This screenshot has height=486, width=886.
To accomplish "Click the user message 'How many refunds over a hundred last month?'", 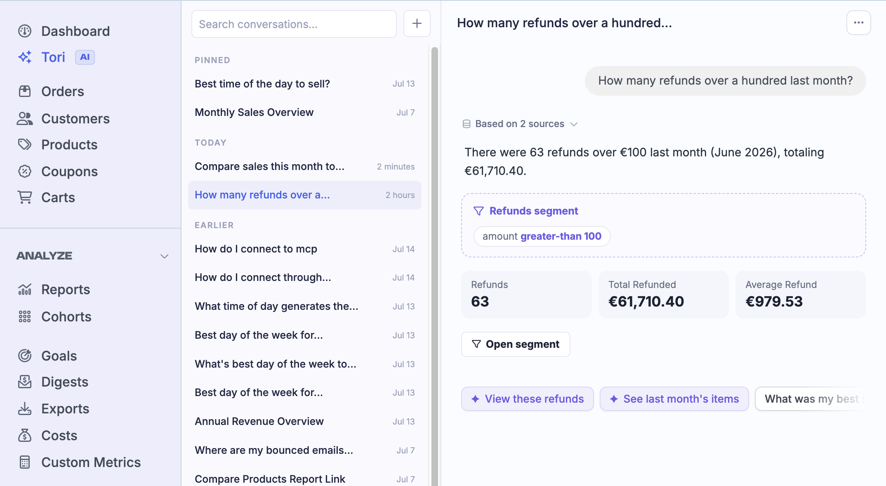I will point(725,80).
